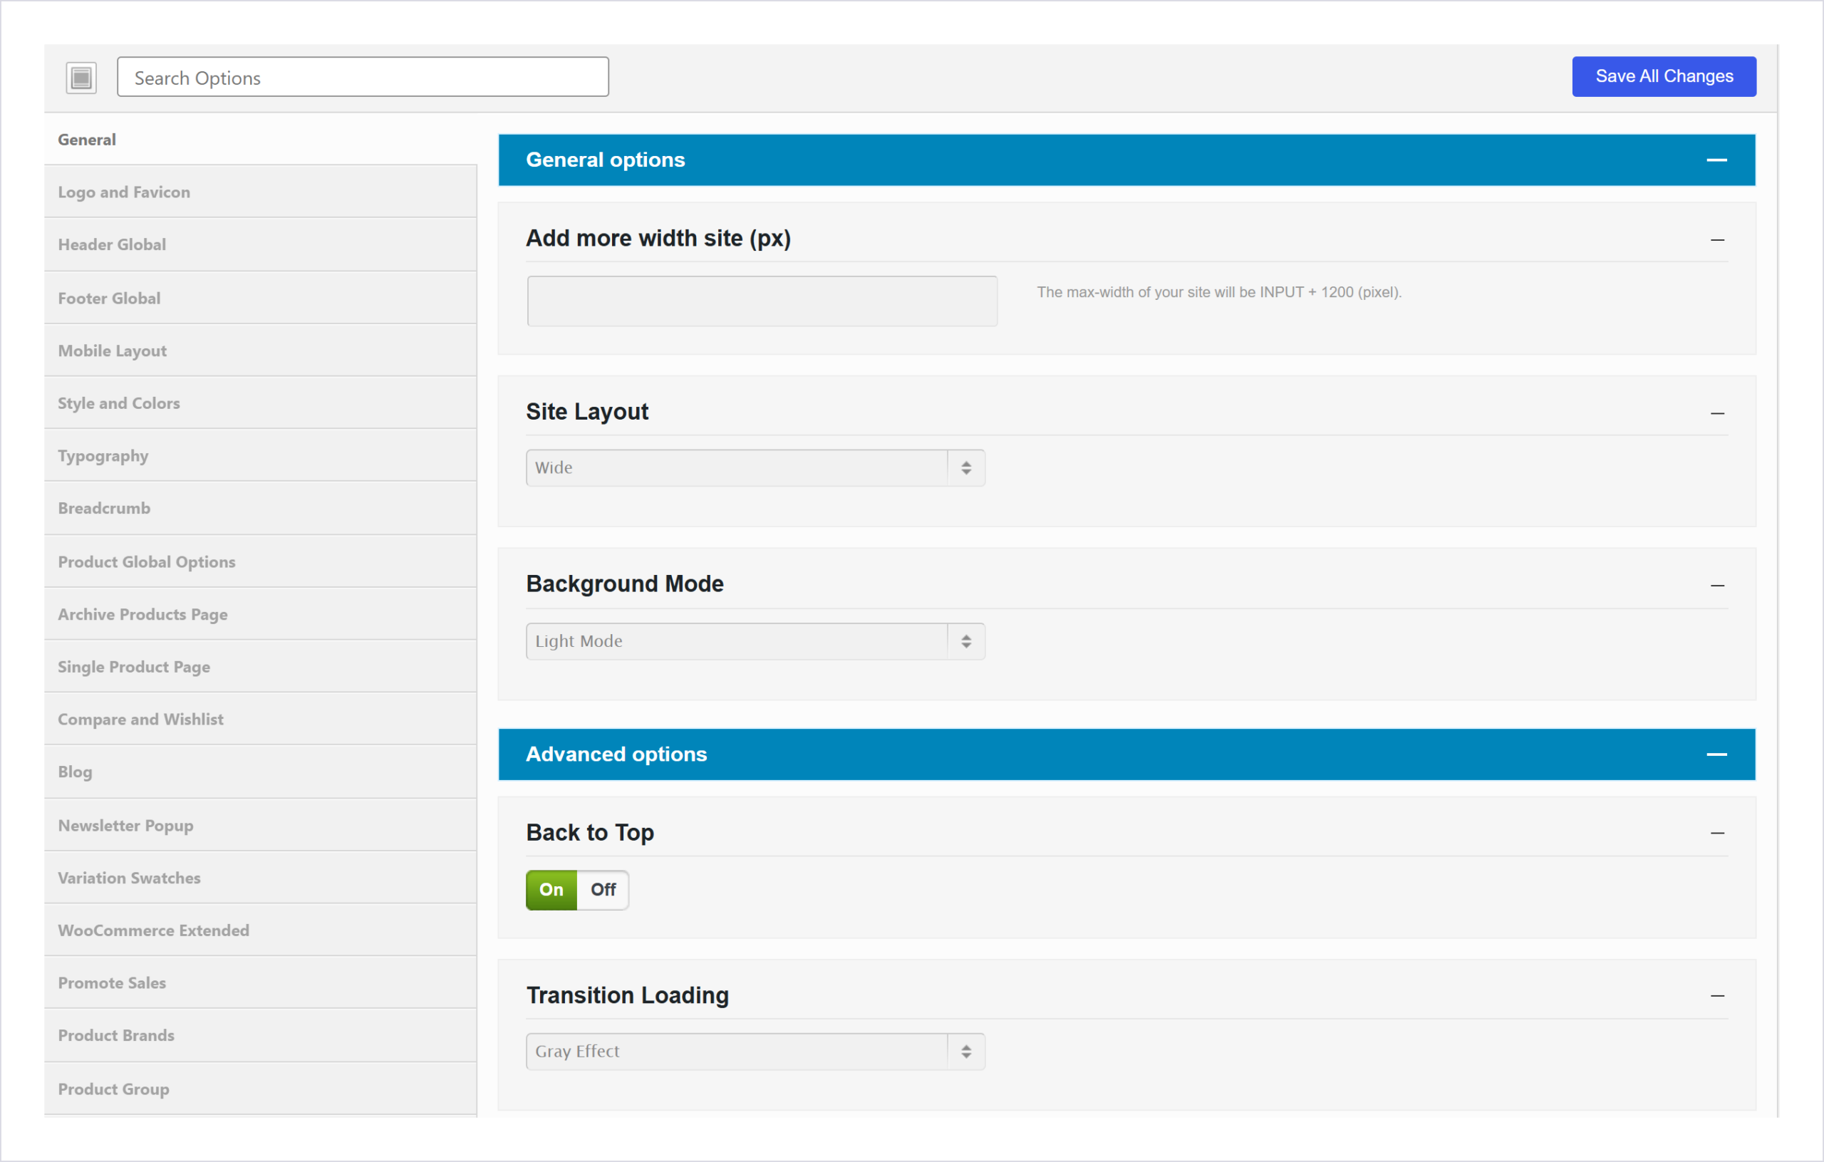1824x1162 pixels.
Task: Switch Back to Top Off
Action: [603, 890]
